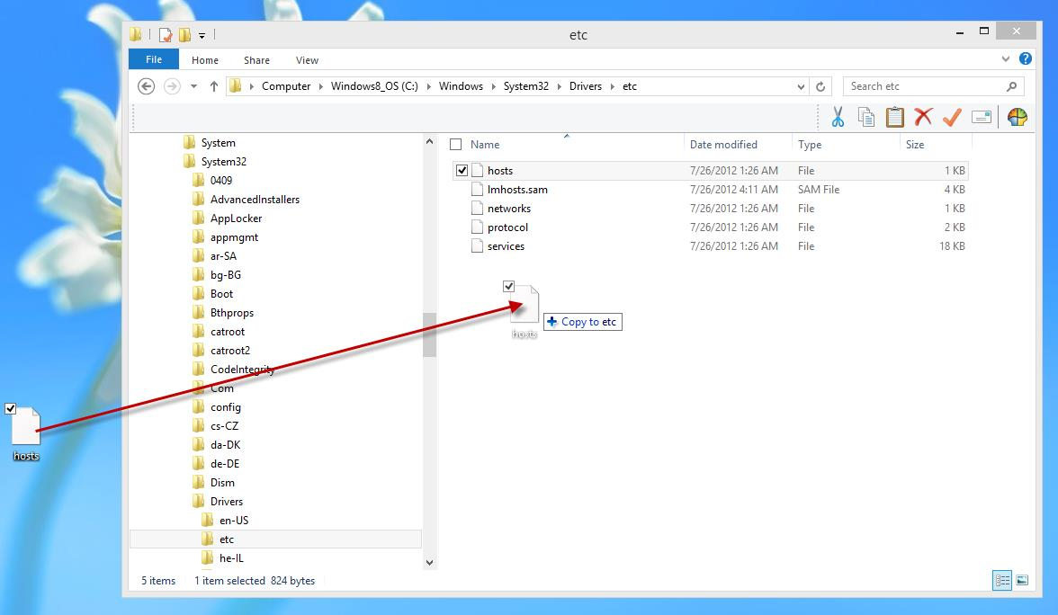Refresh the etc folder view
This screenshot has height=615, width=1058.
(820, 86)
